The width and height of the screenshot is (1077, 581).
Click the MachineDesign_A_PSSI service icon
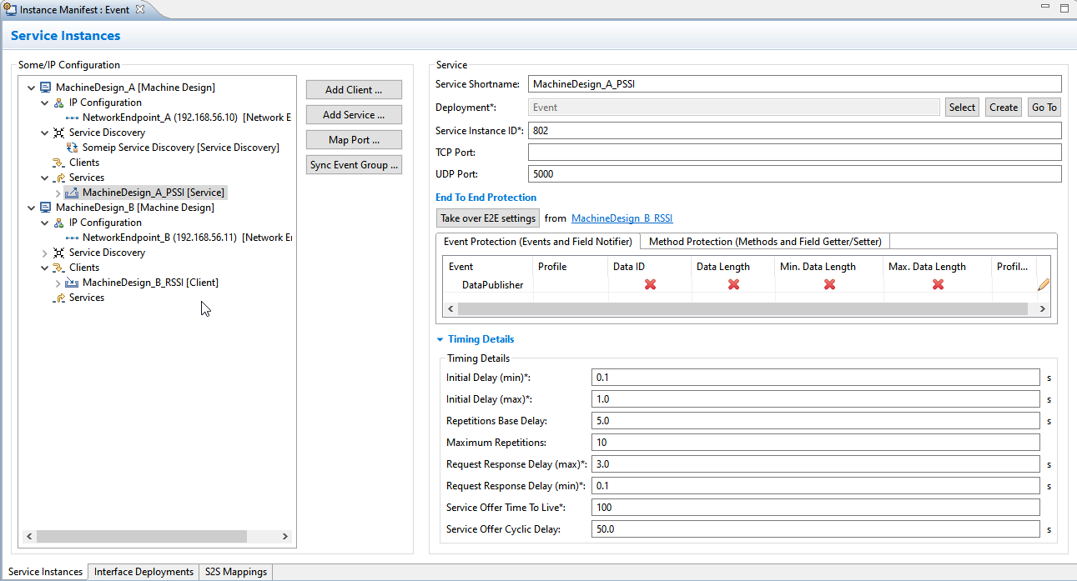click(73, 193)
